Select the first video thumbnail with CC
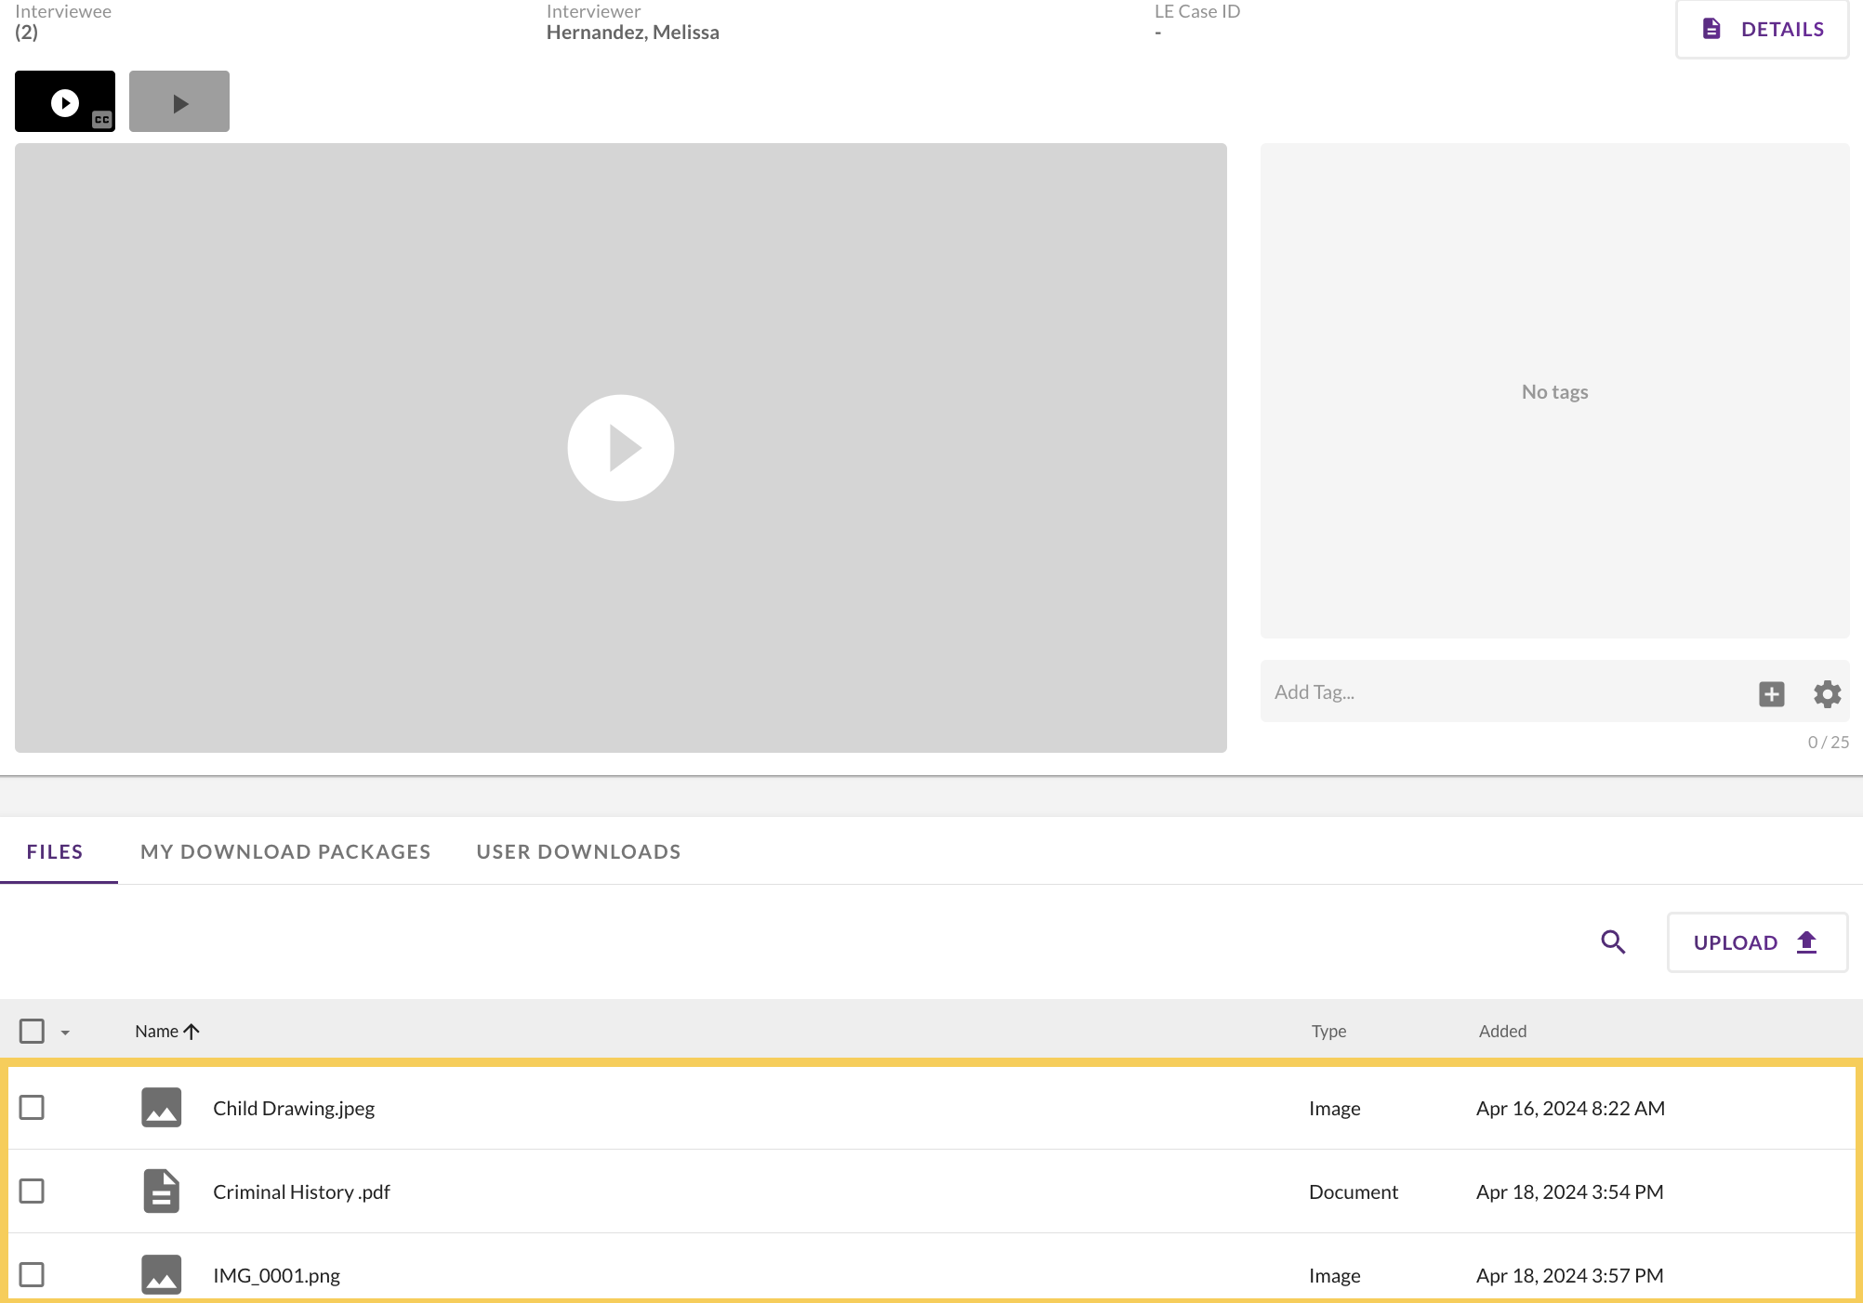 coord(65,101)
